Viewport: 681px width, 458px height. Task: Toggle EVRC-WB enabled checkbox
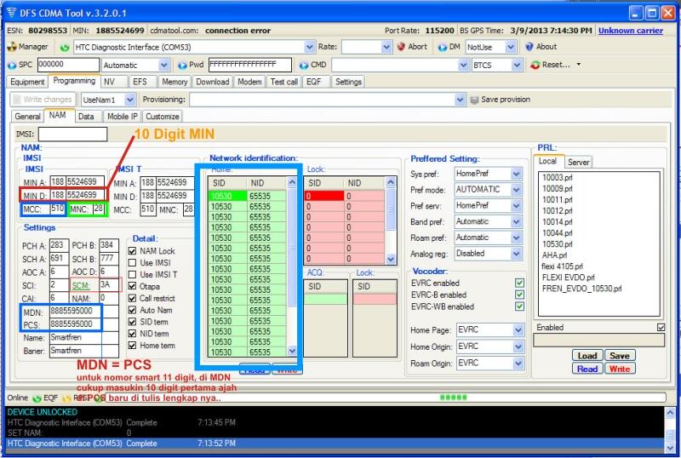click(519, 306)
